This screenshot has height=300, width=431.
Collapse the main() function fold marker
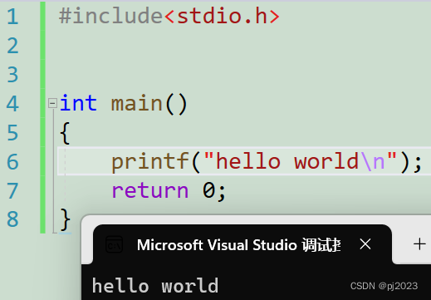click(x=52, y=103)
